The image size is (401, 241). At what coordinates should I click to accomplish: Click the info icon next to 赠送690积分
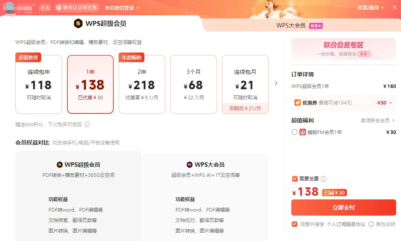click(87, 125)
